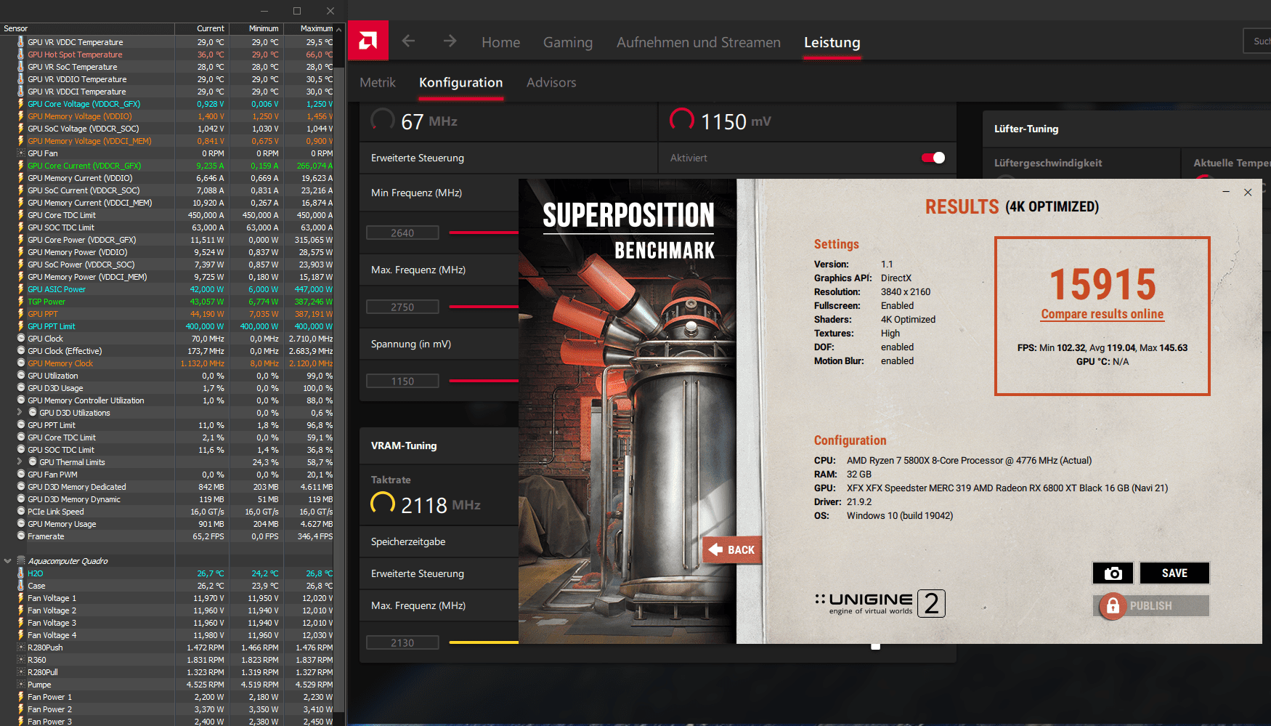Select the Konfiguration sub-tab
The width and height of the screenshot is (1271, 726).
click(460, 82)
